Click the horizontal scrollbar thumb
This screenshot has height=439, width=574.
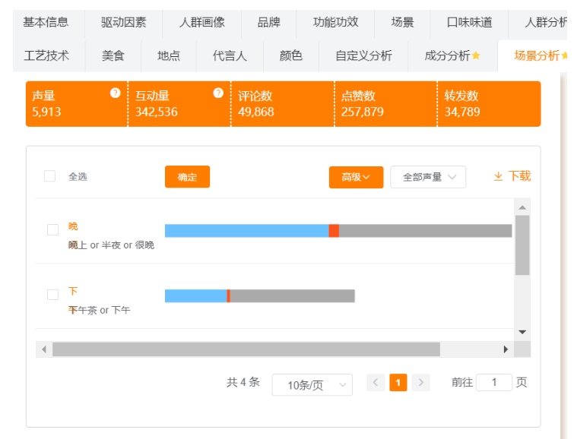pyautogui.click(x=246, y=349)
